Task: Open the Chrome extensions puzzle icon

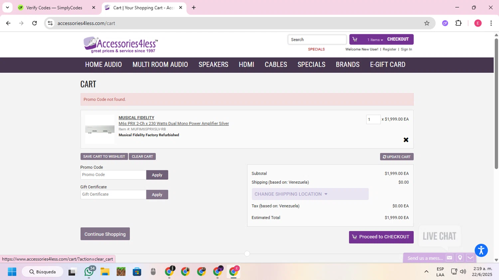Action: coord(458,23)
